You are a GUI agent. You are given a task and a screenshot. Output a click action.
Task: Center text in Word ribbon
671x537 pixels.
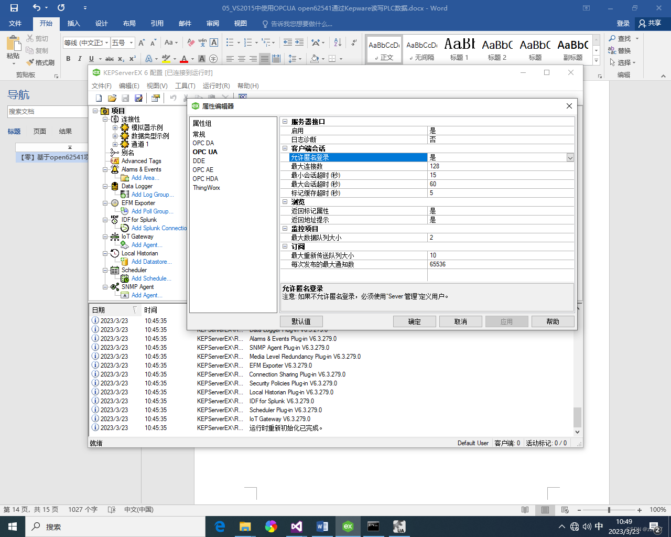(242, 59)
